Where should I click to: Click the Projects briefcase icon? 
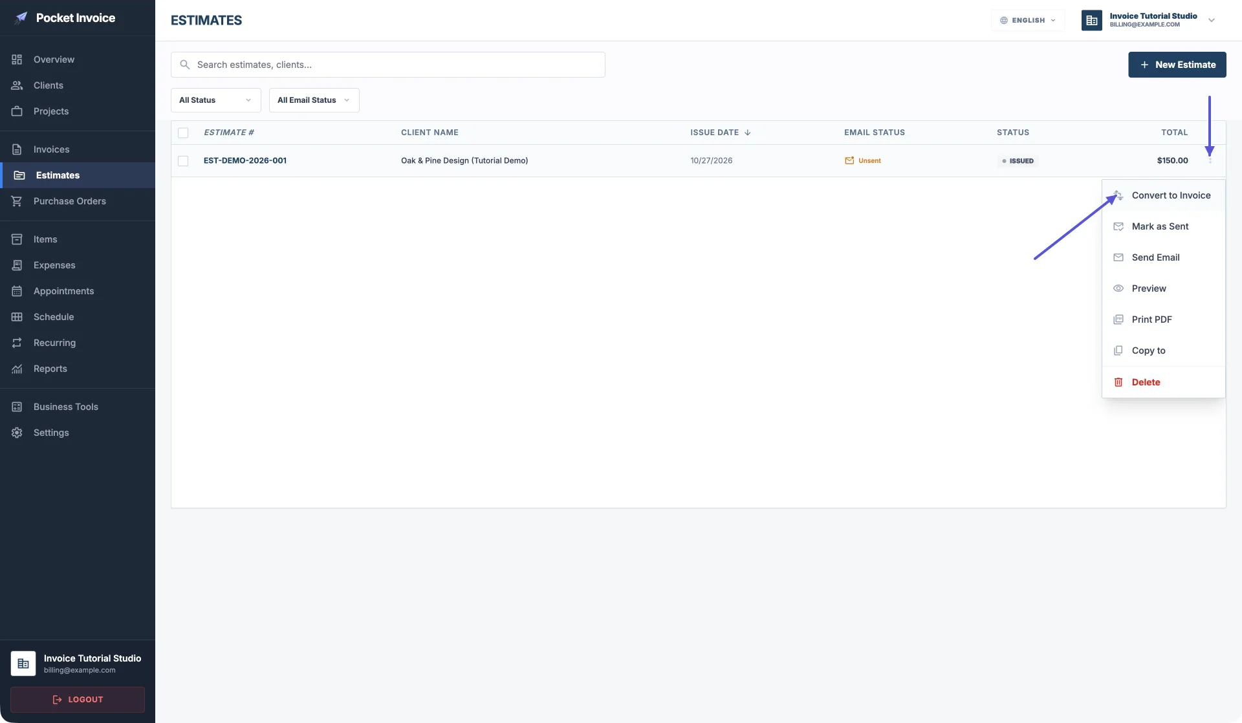(x=17, y=111)
